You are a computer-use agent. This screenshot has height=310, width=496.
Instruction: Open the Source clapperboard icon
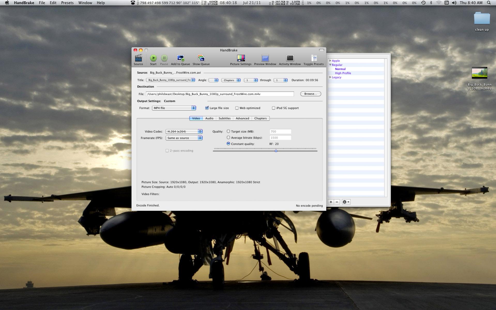pyautogui.click(x=138, y=58)
